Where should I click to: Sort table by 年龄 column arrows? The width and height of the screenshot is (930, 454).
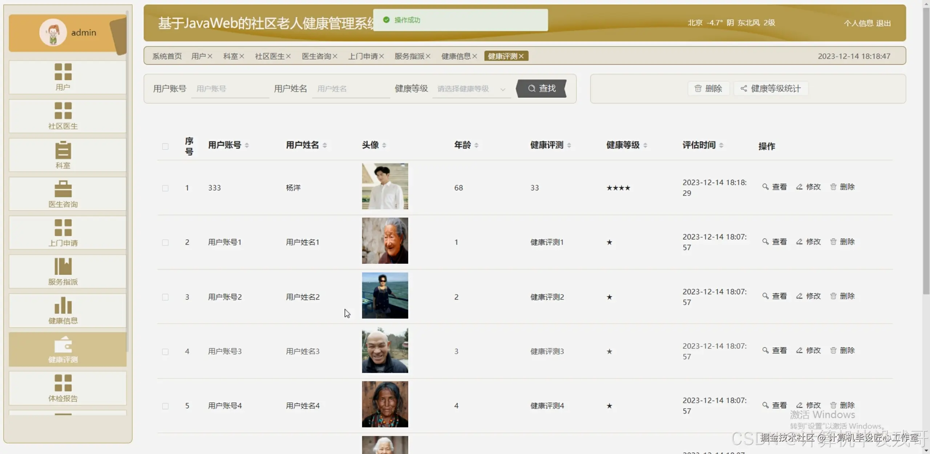[476, 145]
